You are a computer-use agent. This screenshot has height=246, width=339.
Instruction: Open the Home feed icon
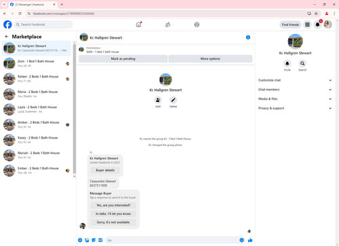(138, 24)
